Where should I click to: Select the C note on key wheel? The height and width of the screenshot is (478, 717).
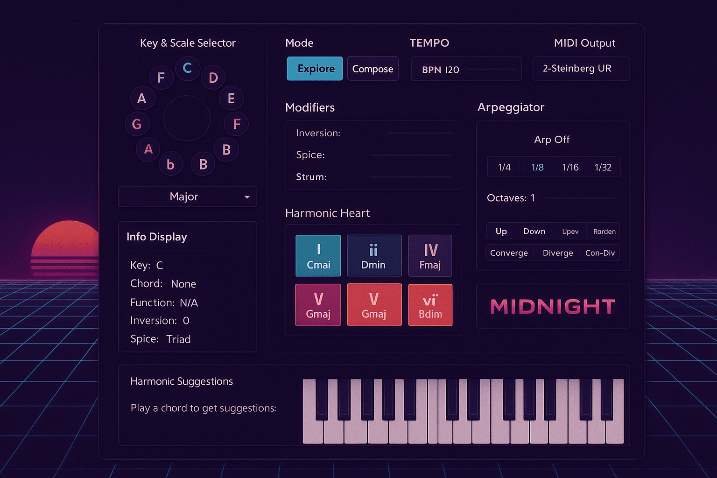[187, 68]
